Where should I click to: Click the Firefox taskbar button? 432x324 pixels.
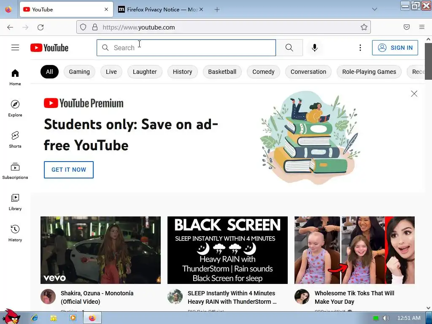pos(92,318)
